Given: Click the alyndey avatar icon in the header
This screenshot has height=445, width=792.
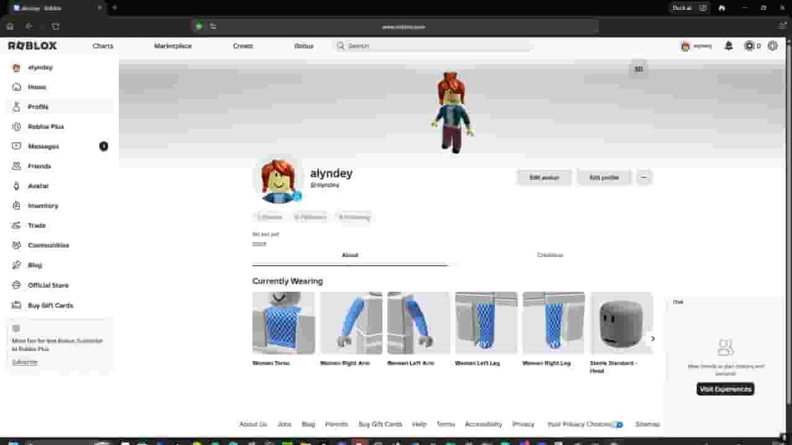Looking at the screenshot, I should tap(685, 46).
